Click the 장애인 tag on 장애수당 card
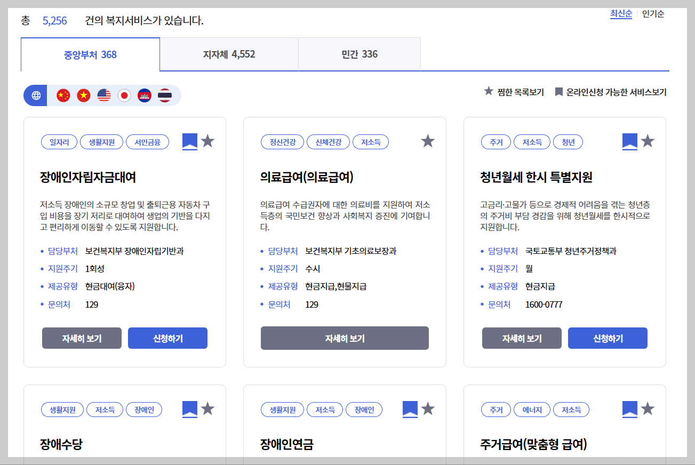This screenshot has height=465, width=695. click(x=144, y=410)
